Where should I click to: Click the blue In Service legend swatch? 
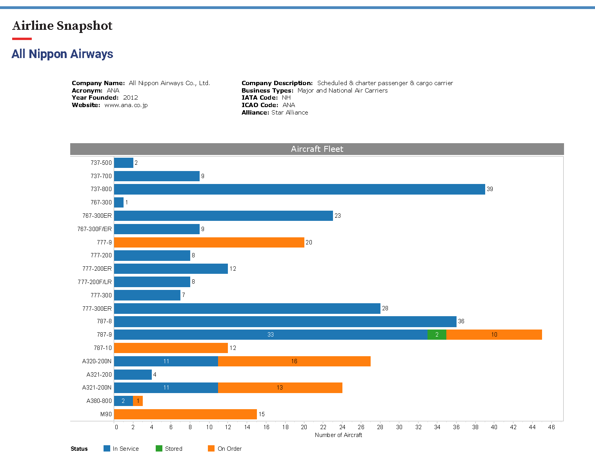(107, 448)
